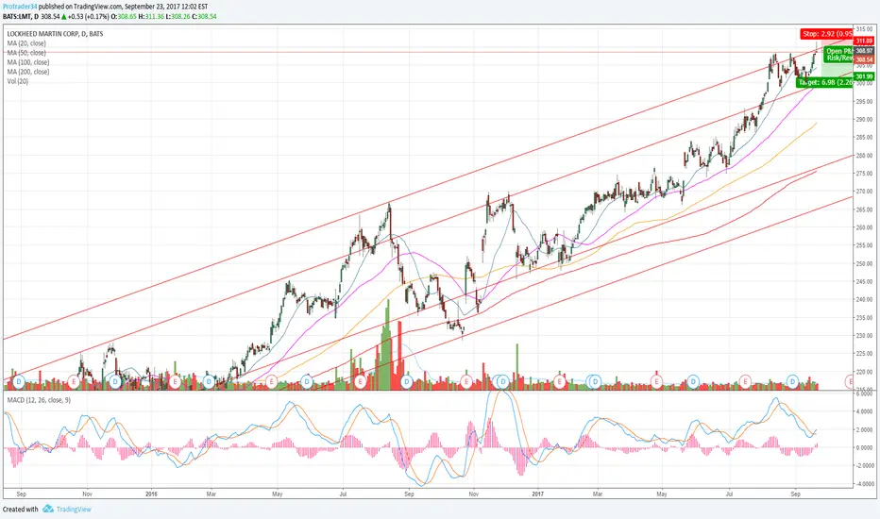The width and height of the screenshot is (880, 519).
Task: Click dividend D marker above Mar 2017 label
Action: point(595,381)
